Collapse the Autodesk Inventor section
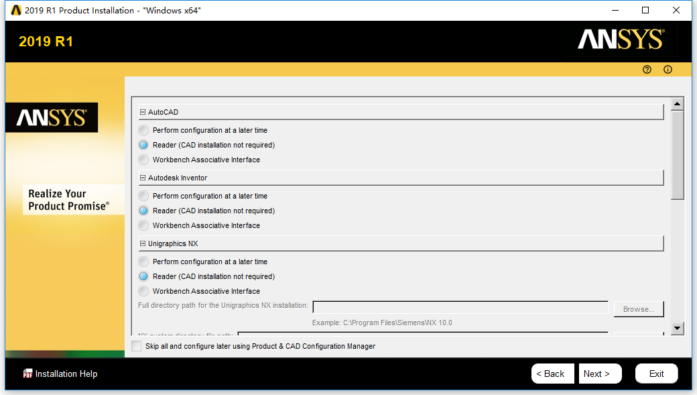The image size is (697, 395). click(143, 178)
